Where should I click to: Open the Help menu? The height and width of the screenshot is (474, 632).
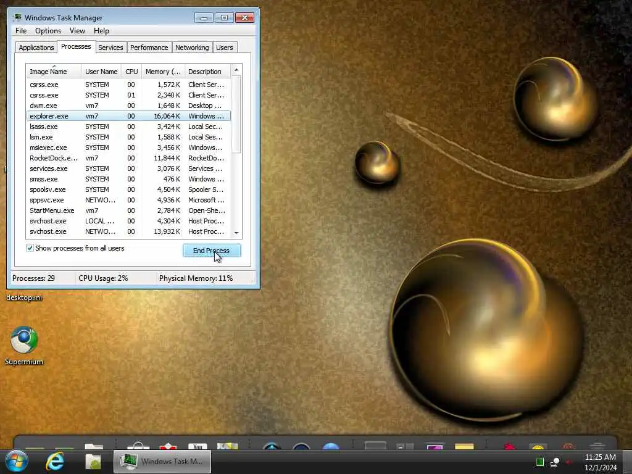101,31
